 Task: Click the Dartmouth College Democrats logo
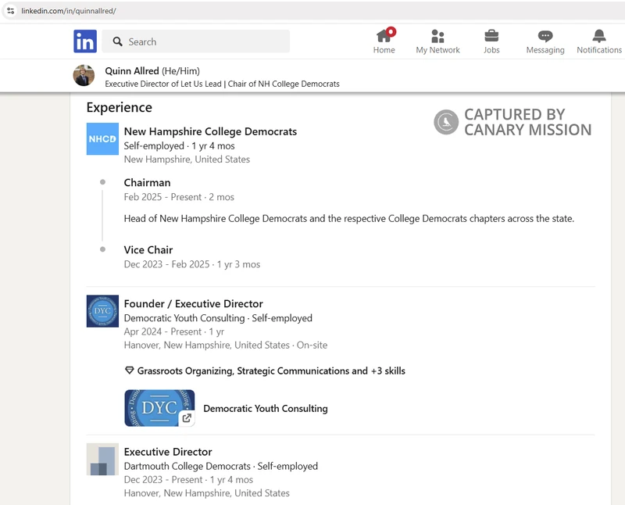point(102,460)
